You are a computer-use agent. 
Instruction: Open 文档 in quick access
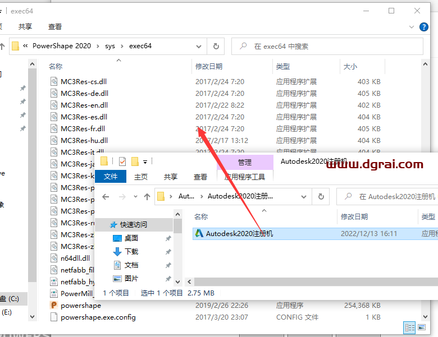131,265
